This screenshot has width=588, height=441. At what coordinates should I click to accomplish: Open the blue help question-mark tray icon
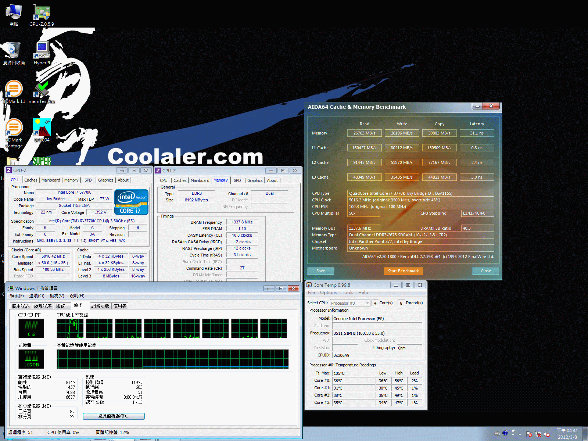pyautogui.click(x=505, y=433)
